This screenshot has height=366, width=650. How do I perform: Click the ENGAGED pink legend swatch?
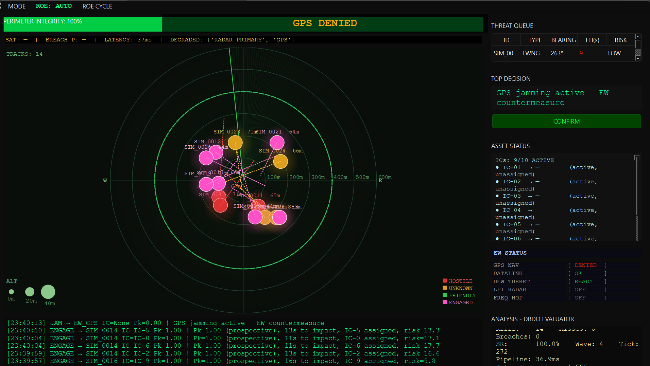click(445, 302)
